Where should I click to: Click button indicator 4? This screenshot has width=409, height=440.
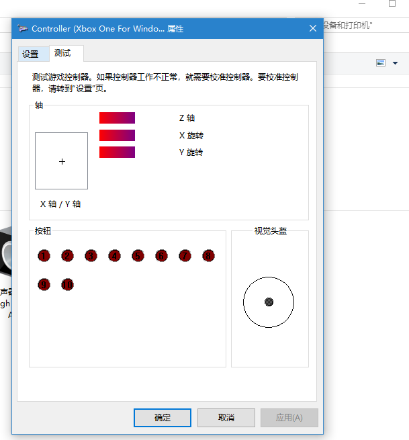[114, 256]
